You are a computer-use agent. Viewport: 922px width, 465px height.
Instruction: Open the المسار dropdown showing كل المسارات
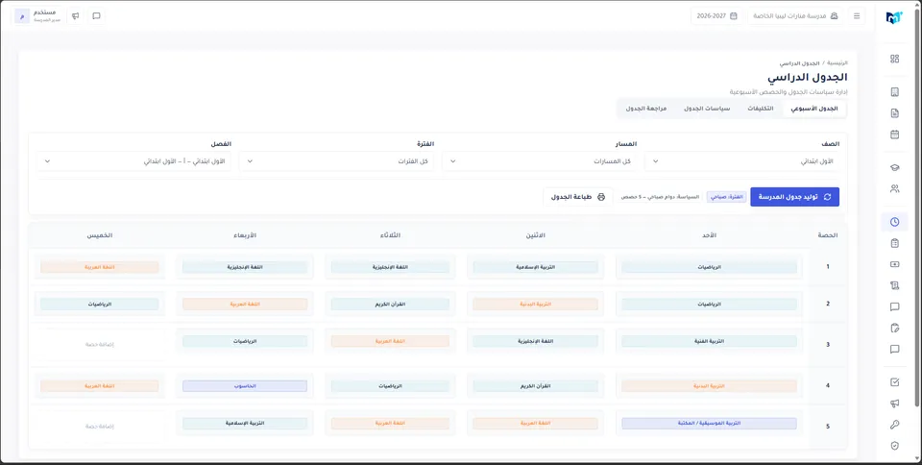click(539, 161)
